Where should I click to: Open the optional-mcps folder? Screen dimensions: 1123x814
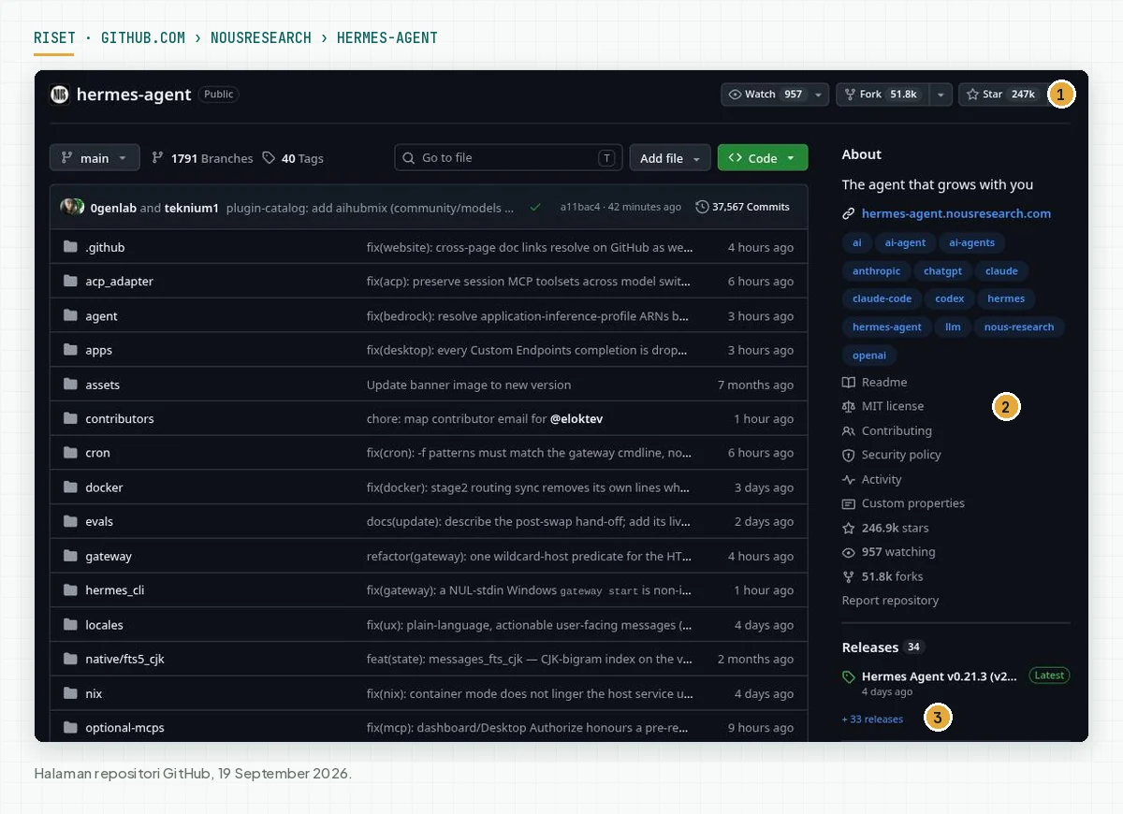point(124,728)
